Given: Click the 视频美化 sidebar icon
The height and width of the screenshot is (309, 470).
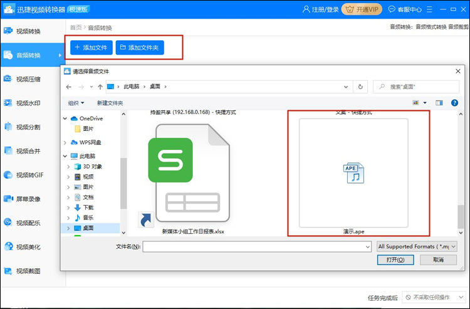Looking at the screenshot, I should click(8, 247).
